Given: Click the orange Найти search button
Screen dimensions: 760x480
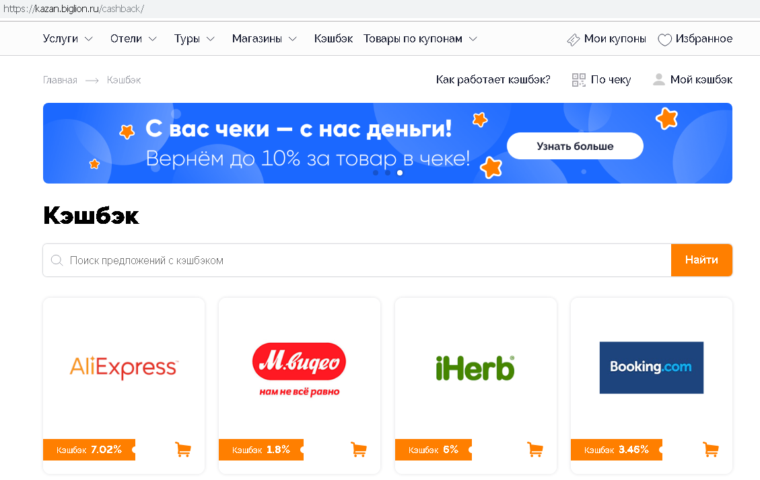Looking at the screenshot, I should coord(701,260).
